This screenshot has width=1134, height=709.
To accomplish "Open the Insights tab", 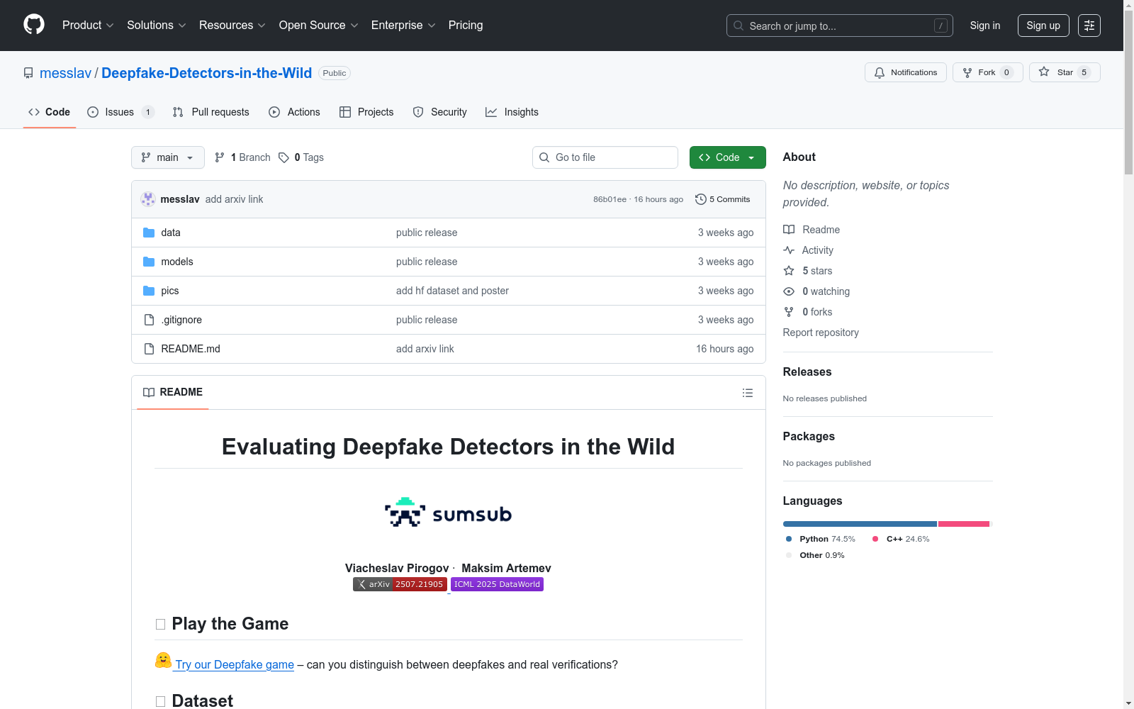I will [512, 112].
